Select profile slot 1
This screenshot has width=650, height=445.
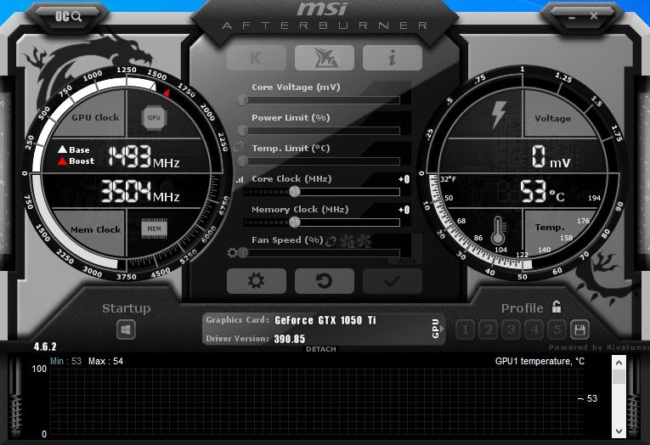point(465,330)
